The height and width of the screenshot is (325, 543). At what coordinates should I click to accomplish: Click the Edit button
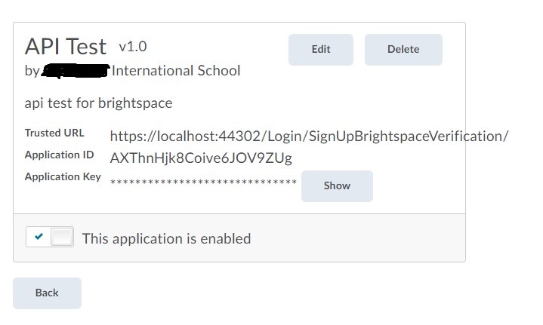[x=321, y=50]
